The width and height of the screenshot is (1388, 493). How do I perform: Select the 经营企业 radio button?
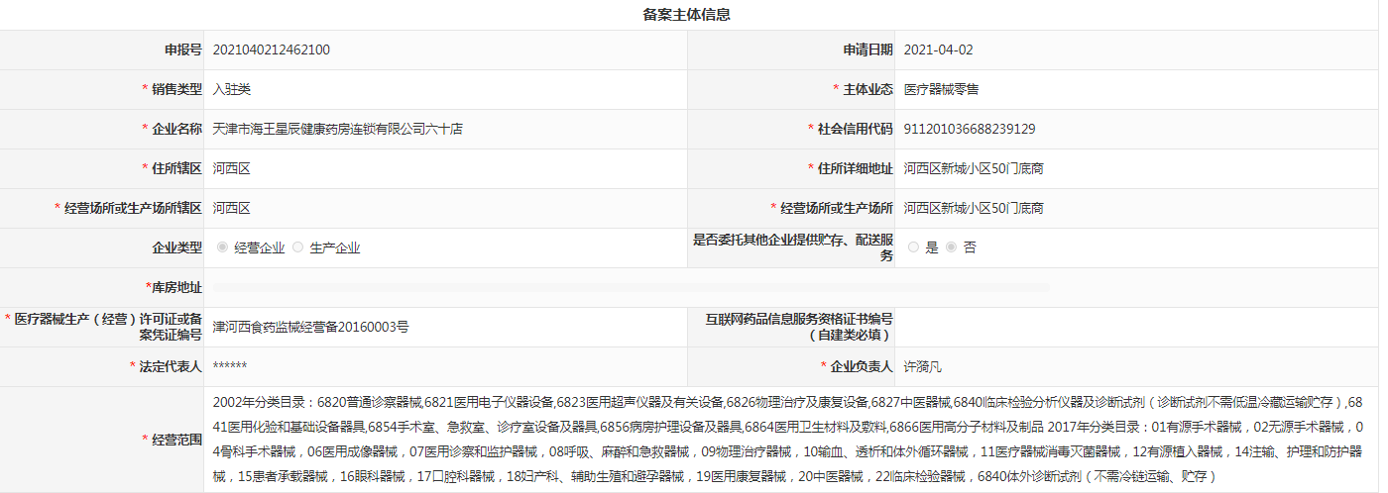tap(221, 247)
